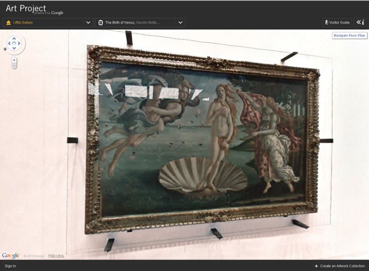Click Navigate Floor Plan button
This screenshot has width=369, height=271.
click(350, 35)
